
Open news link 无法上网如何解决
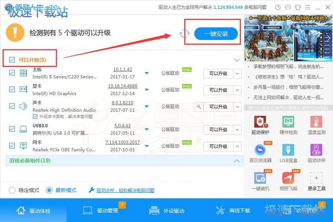[x=288, y=97]
